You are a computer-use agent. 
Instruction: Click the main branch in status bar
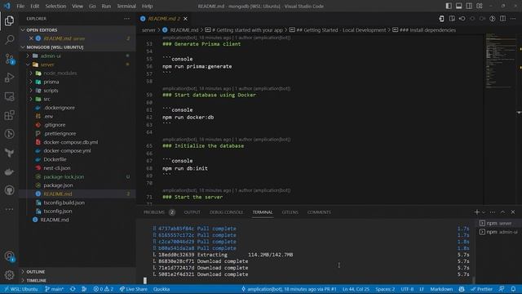[x=54, y=289]
